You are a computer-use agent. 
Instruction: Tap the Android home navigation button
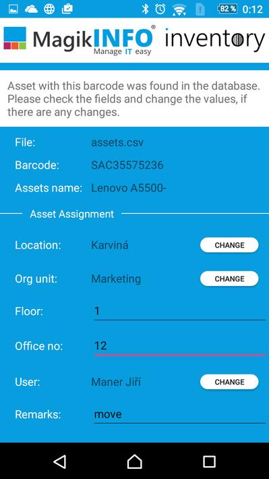coord(134,461)
